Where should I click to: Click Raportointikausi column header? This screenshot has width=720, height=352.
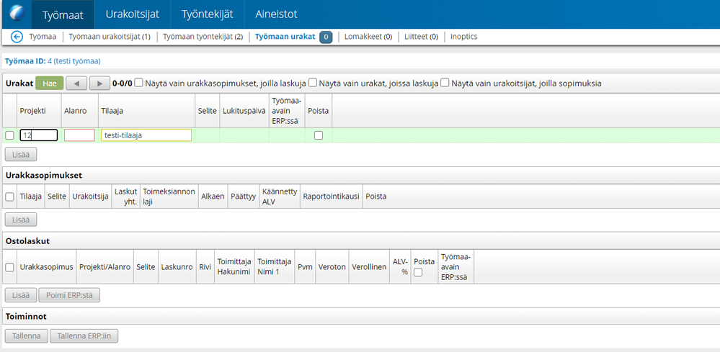pos(331,197)
